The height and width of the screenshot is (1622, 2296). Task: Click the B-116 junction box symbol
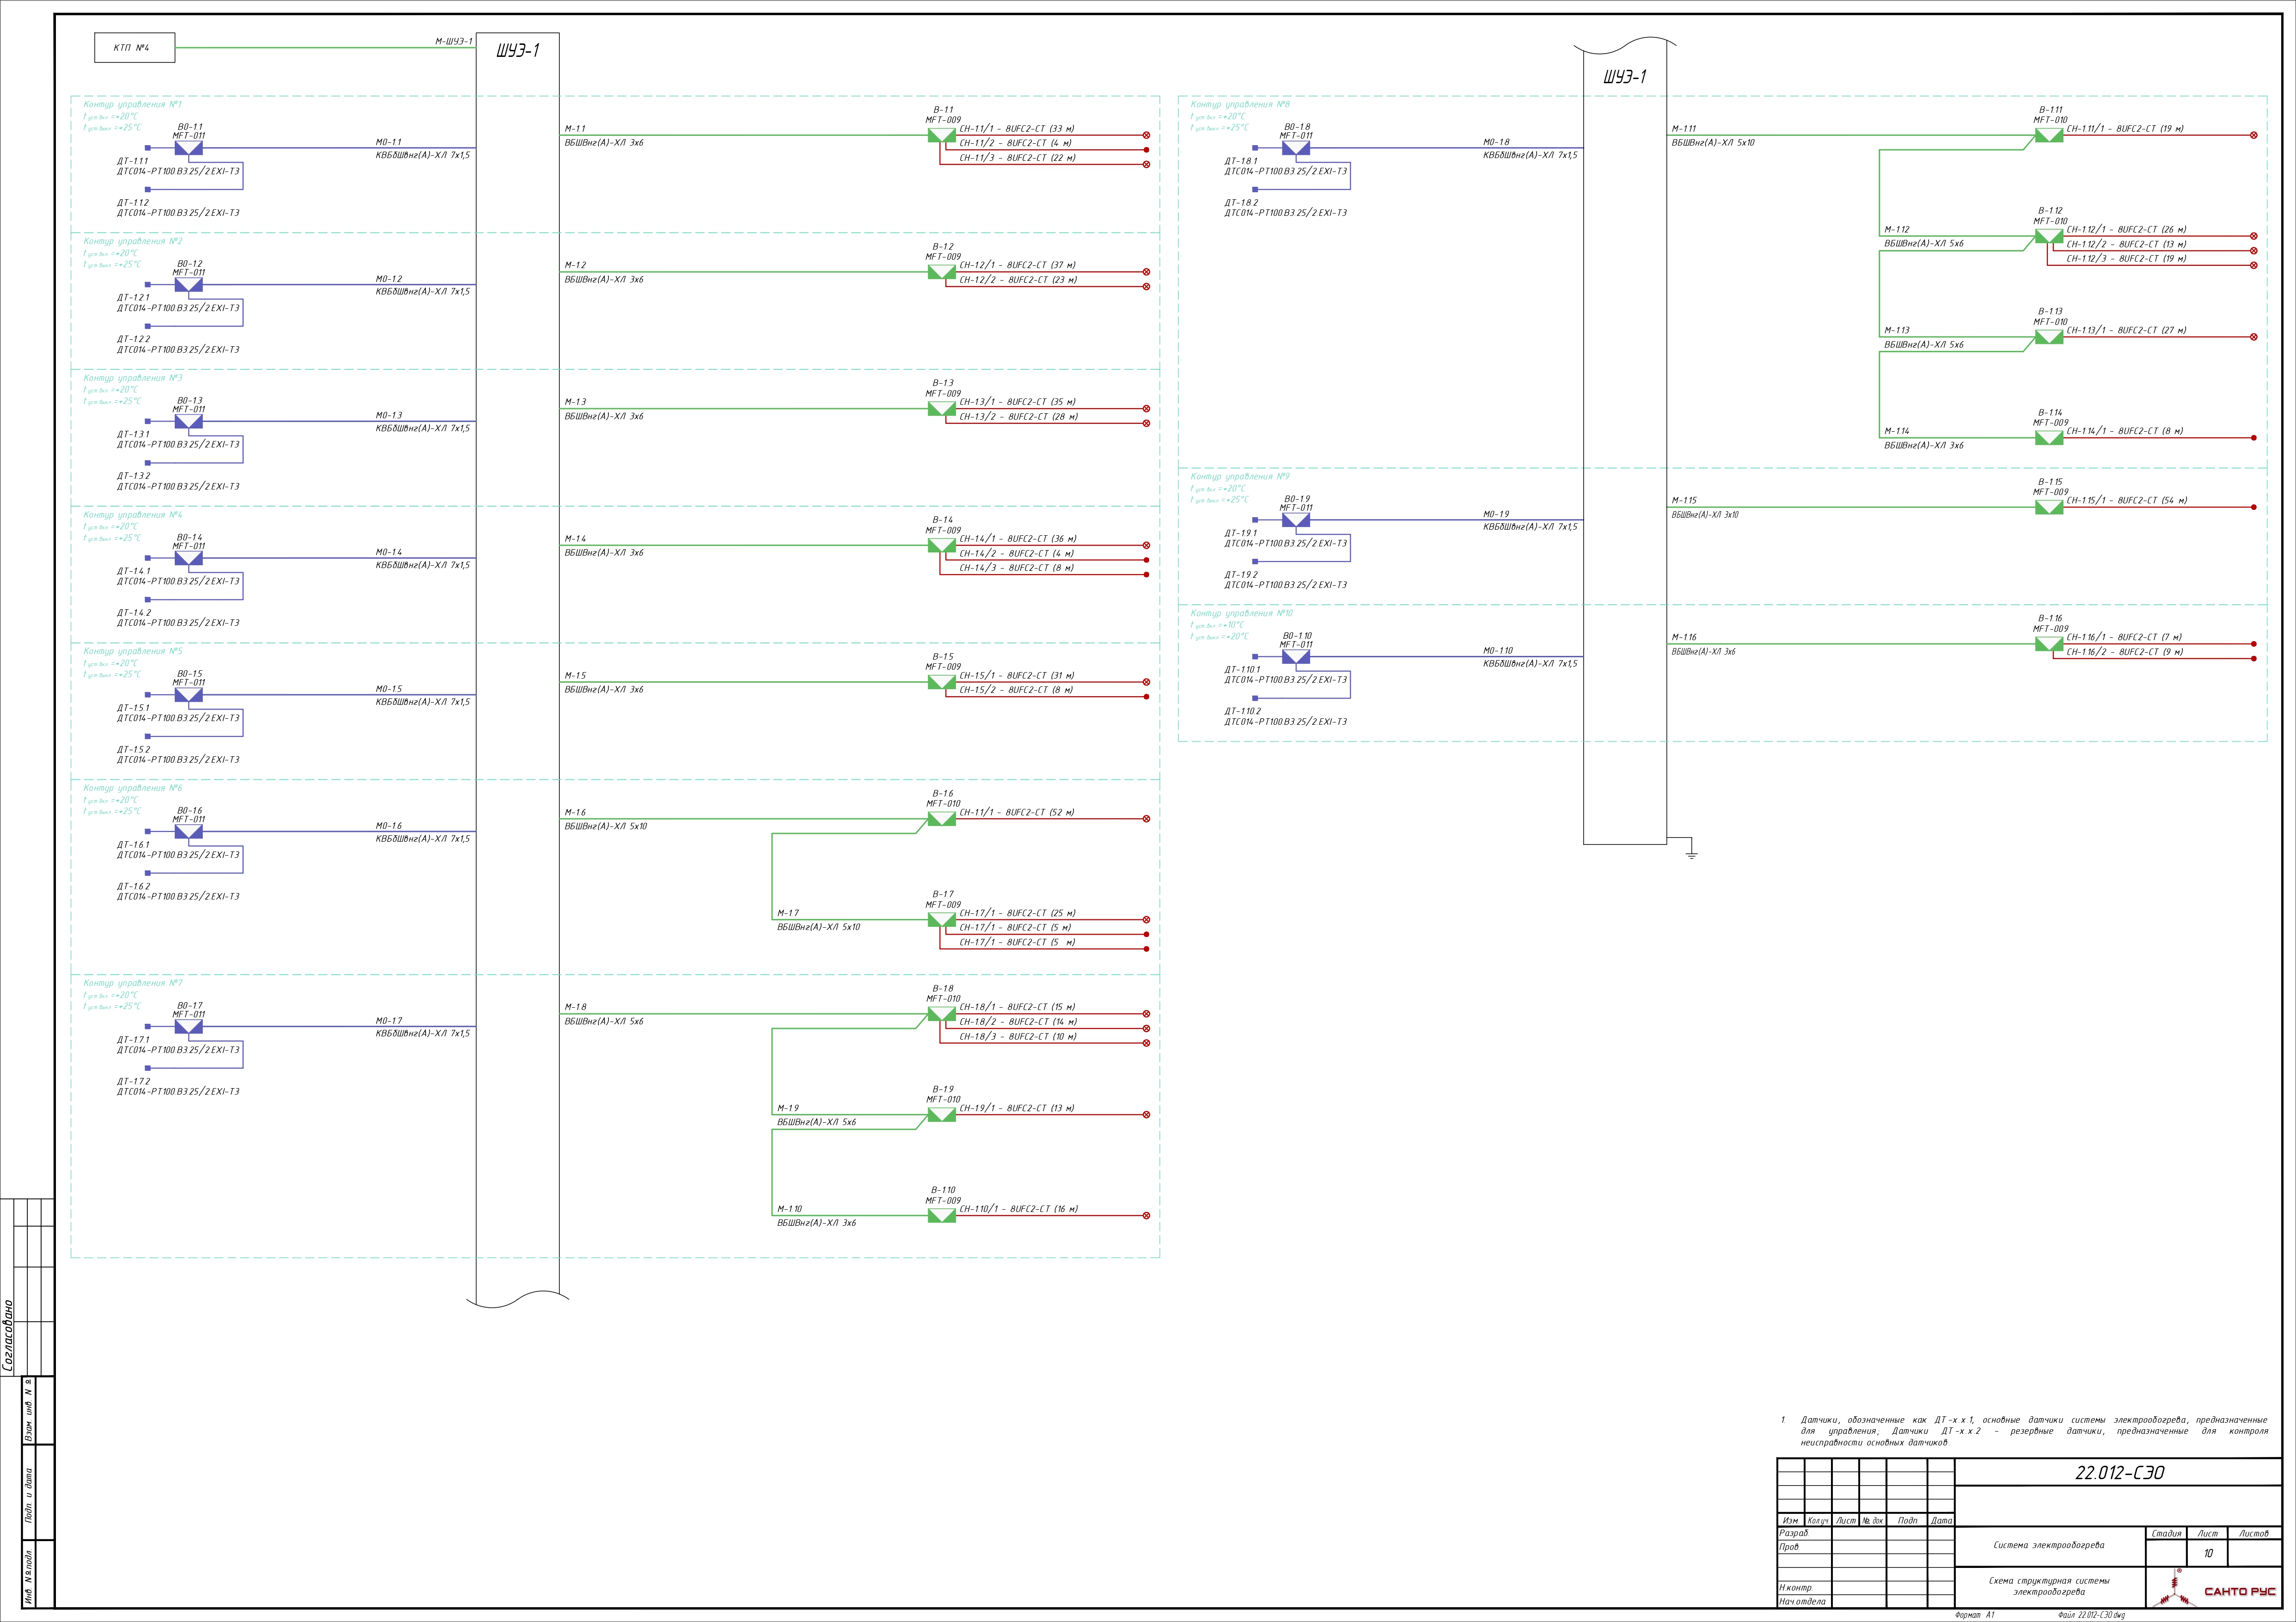pos(2049,644)
